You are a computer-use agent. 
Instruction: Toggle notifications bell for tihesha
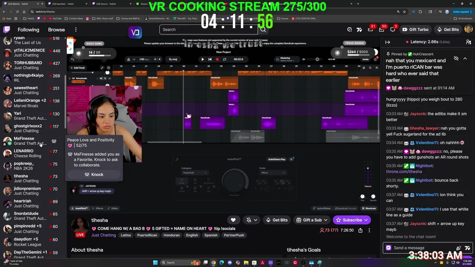tap(249, 220)
